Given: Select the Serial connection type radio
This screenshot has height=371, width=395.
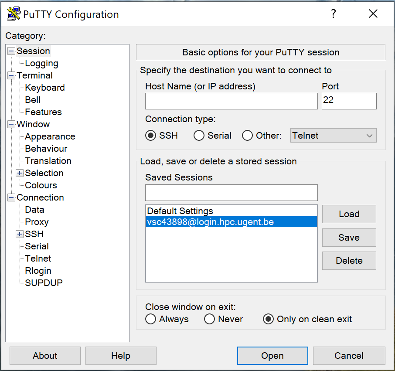Looking at the screenshot, I should click(x=199, y=136).
